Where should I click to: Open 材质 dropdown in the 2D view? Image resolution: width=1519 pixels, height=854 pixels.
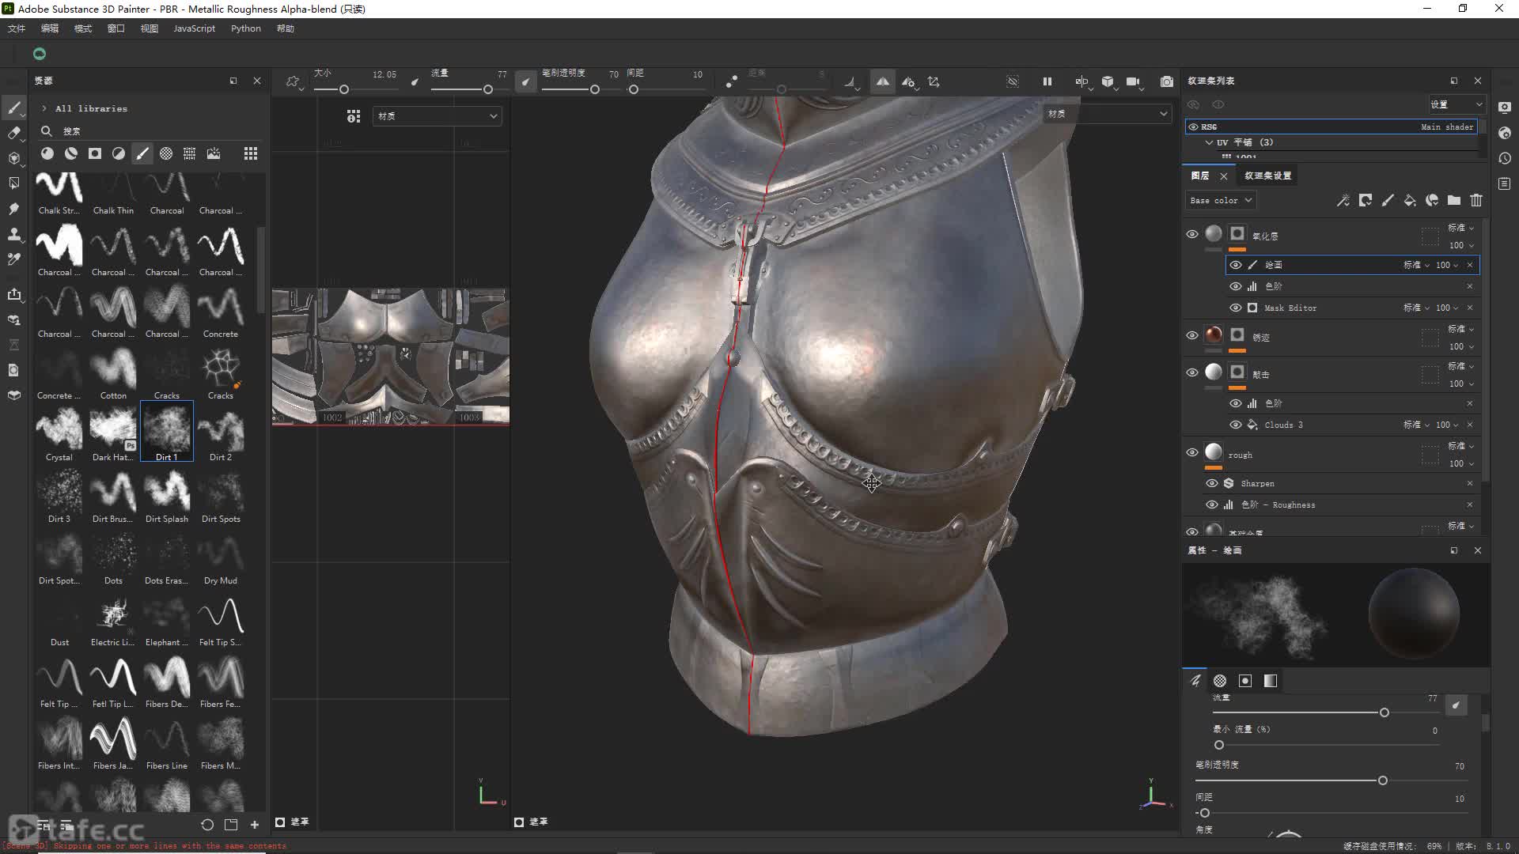tap(437, 116)
